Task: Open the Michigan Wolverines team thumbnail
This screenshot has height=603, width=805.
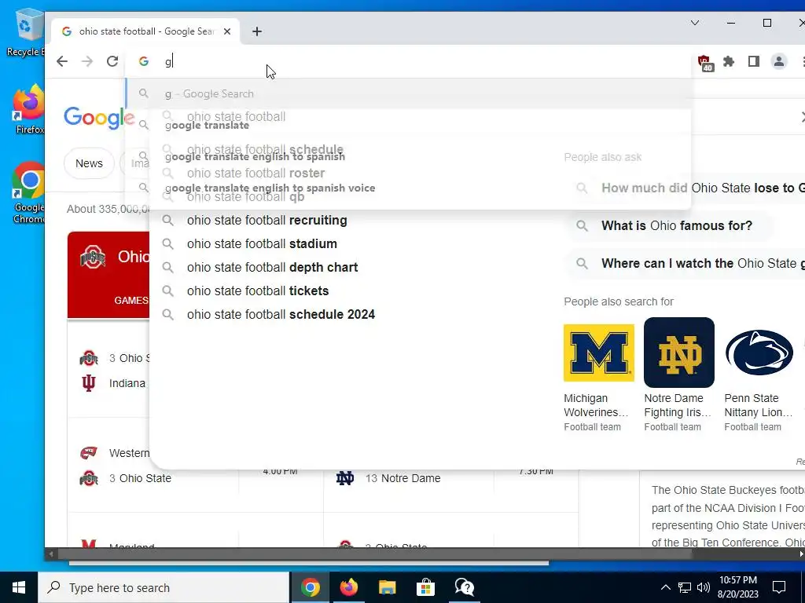Action: (598, 353)
